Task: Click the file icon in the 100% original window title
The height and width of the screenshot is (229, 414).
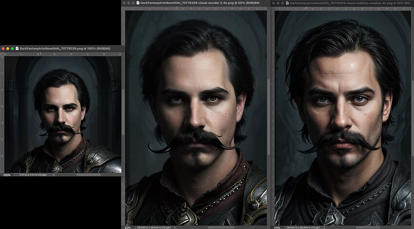Action: [x=17, y=49]
